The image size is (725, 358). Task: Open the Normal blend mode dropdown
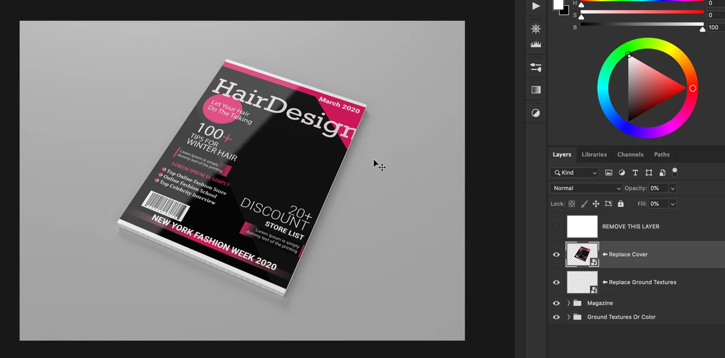point(586,188)
